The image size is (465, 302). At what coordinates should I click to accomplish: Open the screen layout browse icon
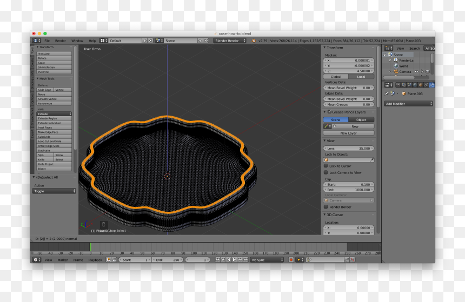pyautogui.click(x=103, y=41)
